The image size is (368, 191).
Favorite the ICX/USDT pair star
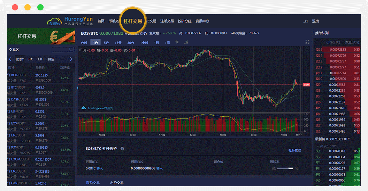9,147
